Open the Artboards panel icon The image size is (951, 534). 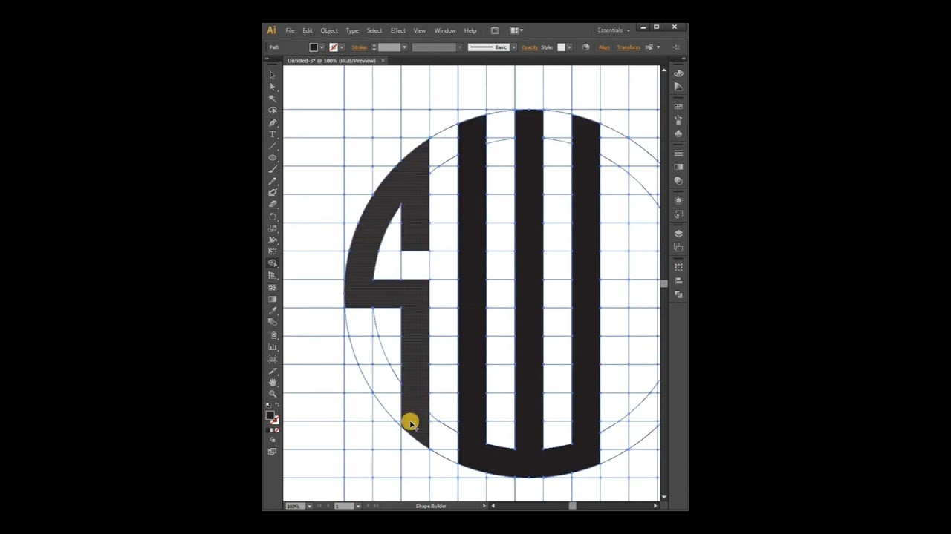pyautogui.click(x=678, y=246)
